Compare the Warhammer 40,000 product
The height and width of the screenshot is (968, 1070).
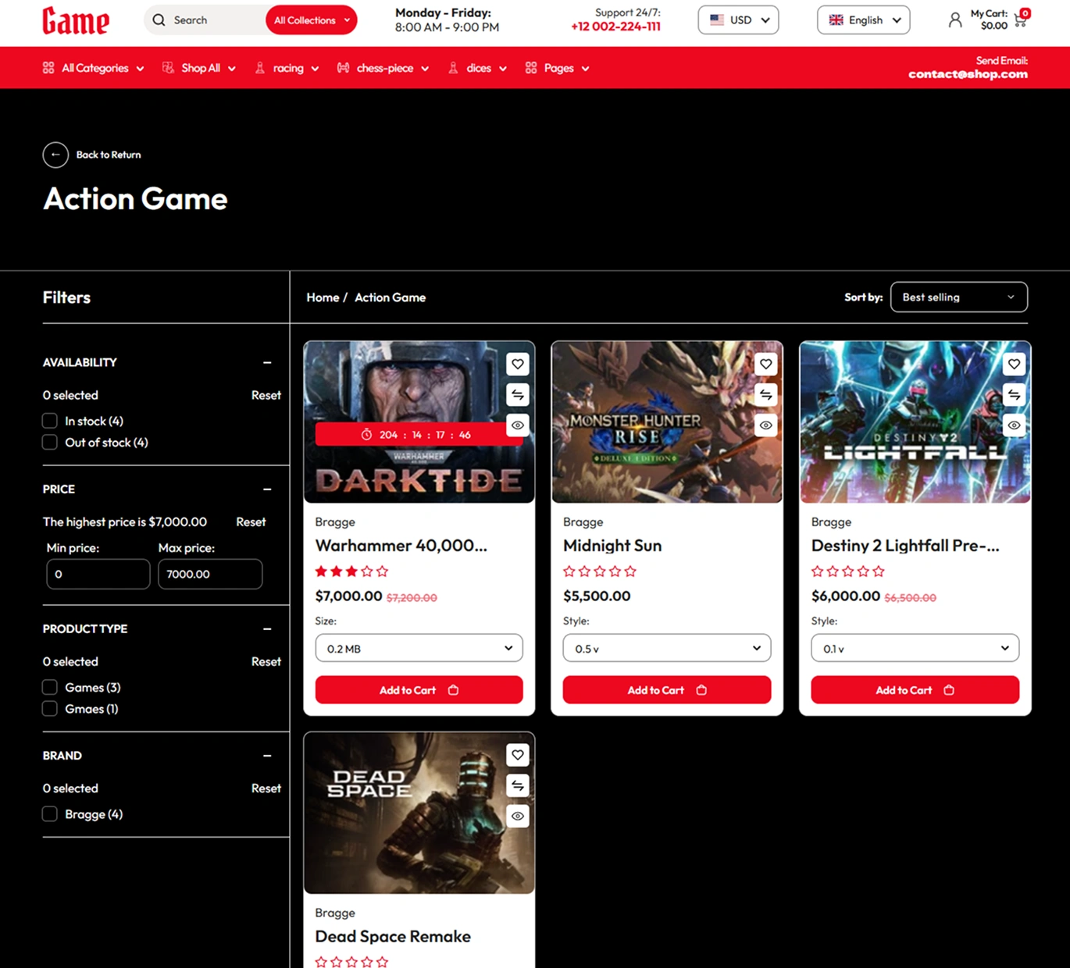518,395
